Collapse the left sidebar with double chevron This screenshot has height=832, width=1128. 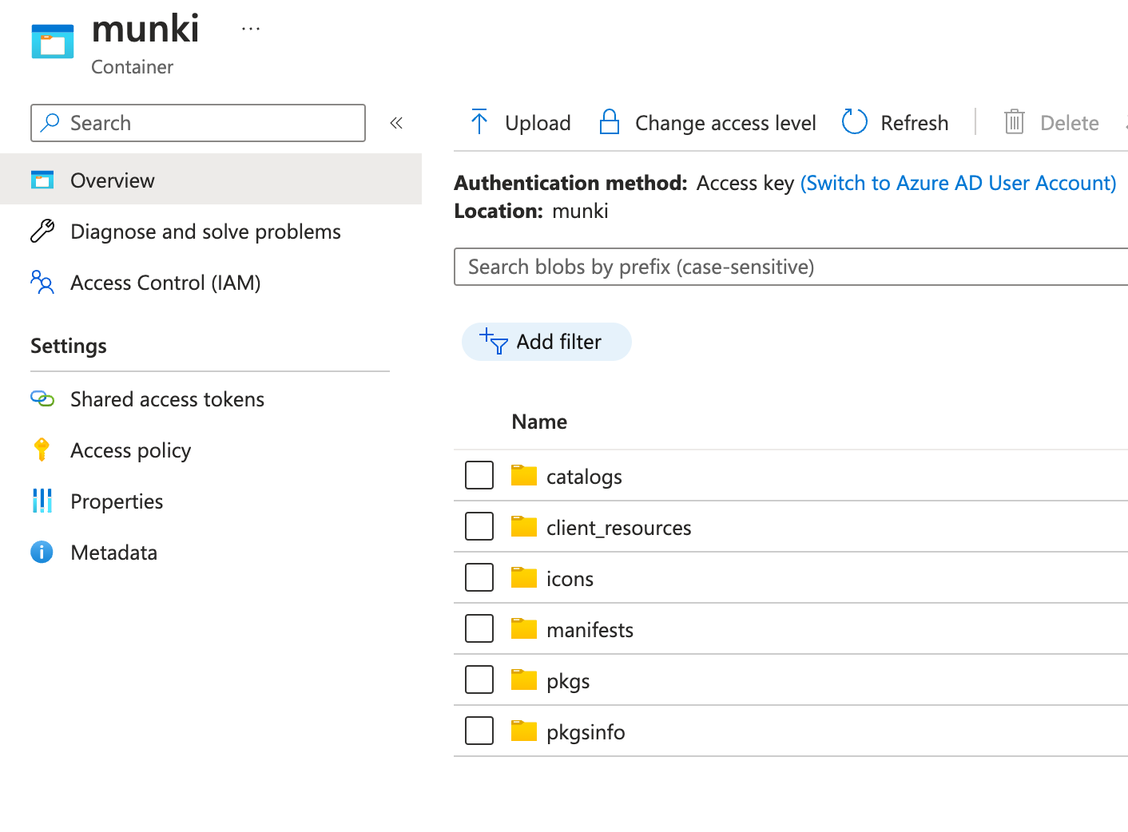396,123
